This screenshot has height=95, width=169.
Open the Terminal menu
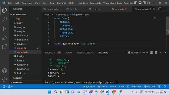61,3
